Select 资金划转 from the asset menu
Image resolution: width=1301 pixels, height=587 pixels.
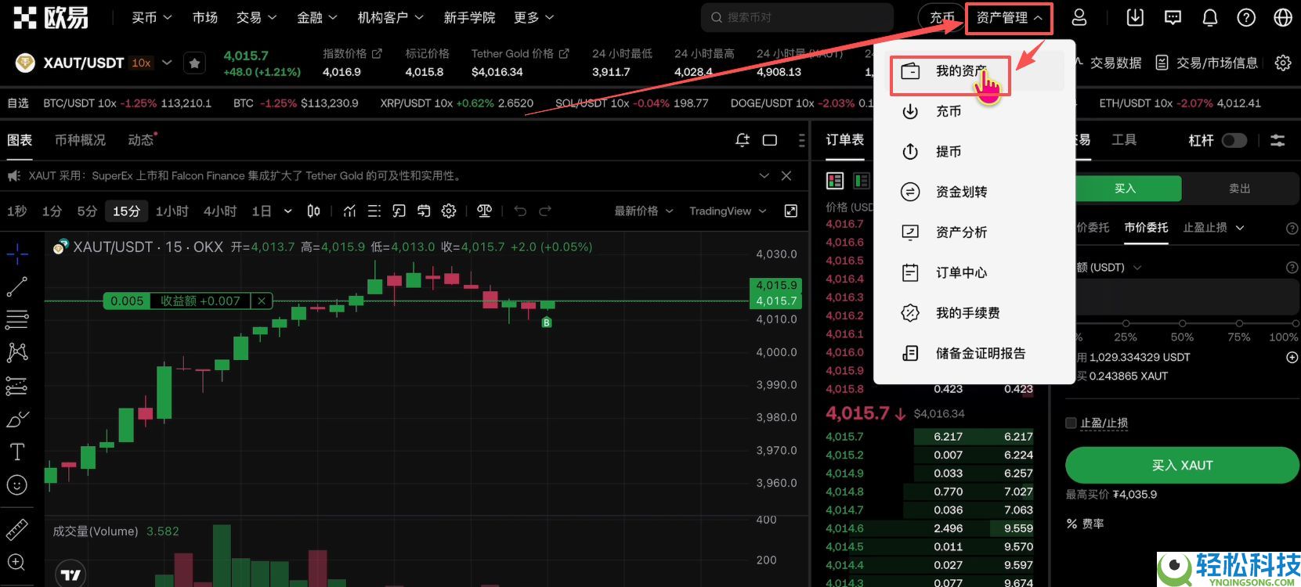(x=975, y=192)
